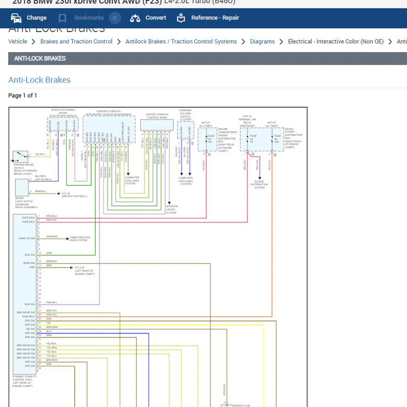Click the bookmark count badge showing 0
Viewport: 407px width, 407px height.
click(115, 18)
